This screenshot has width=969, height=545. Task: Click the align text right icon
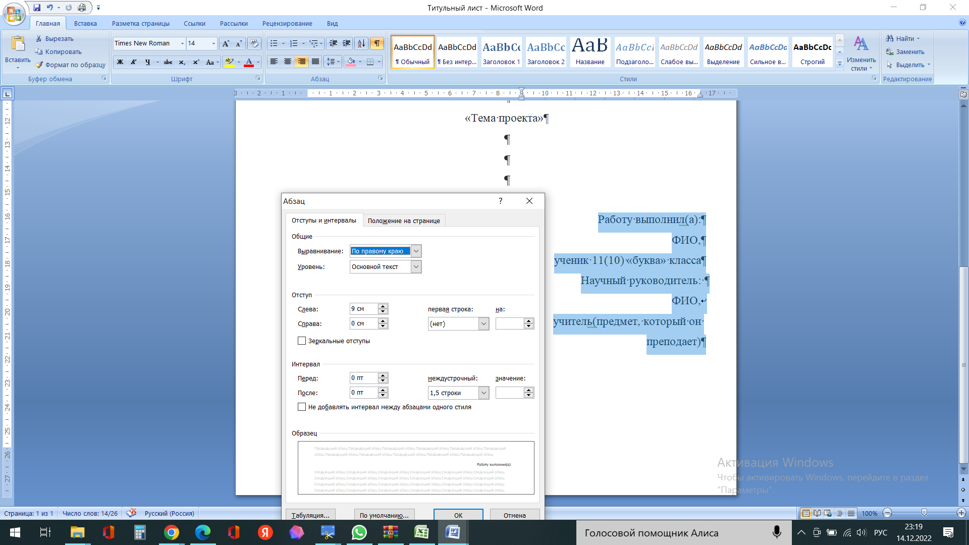point(301,62)
